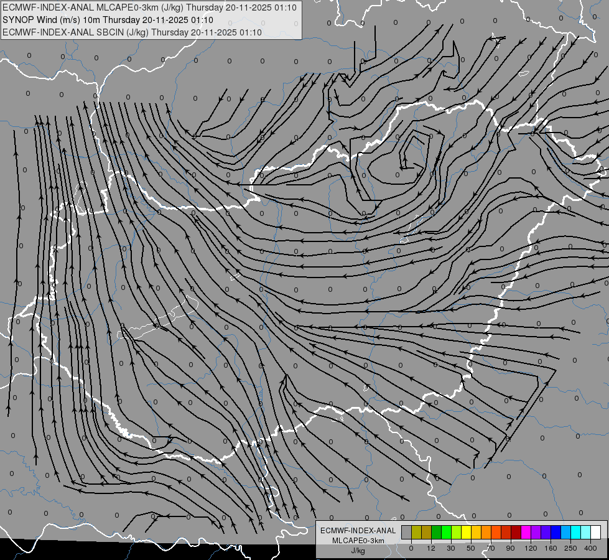Select the bright green legend swatch
Screen dimensions: 609x560
[x=447, y=532]
